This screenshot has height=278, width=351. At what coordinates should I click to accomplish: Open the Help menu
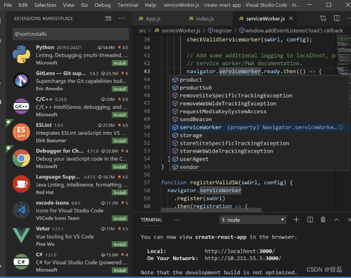click(150, 5)
